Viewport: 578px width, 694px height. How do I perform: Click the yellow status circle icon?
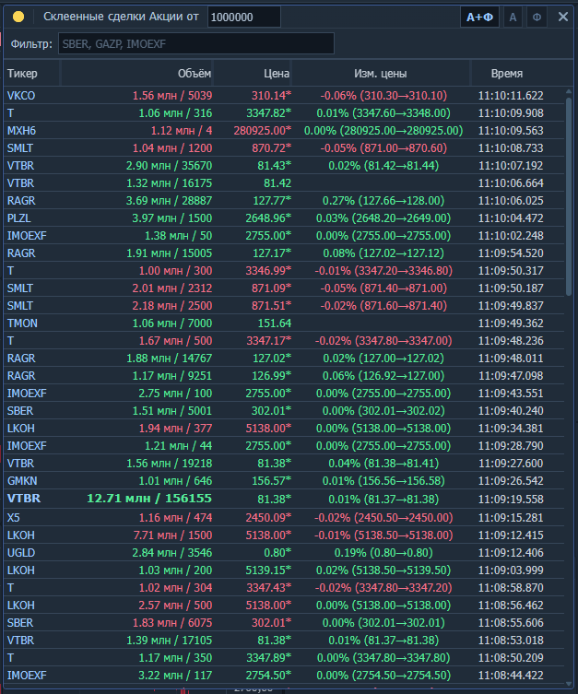pyautogui.click(x=18, y=17)
